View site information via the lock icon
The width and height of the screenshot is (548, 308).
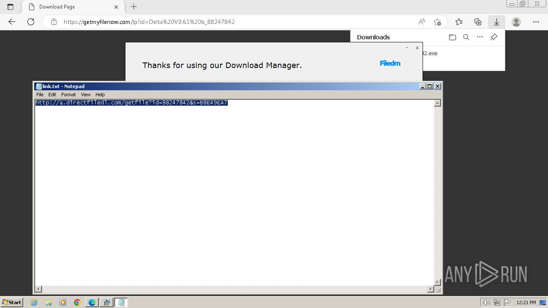pos(54,22)
